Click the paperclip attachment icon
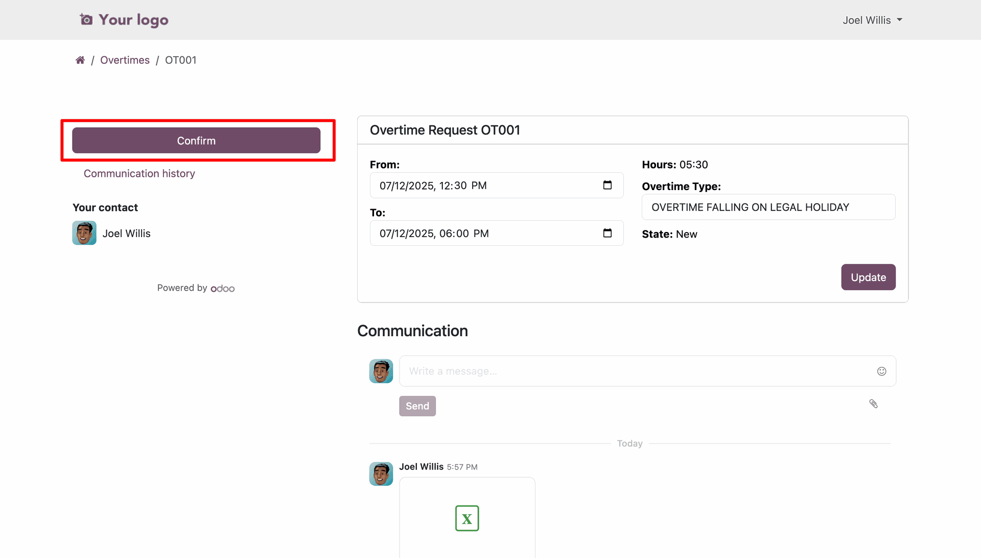Image resolution: width=981 pixels, height=558 pixels. (873, 404)
